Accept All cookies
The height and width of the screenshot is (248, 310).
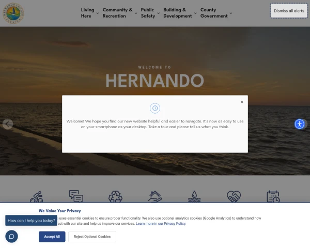click(x=52, y=237)
